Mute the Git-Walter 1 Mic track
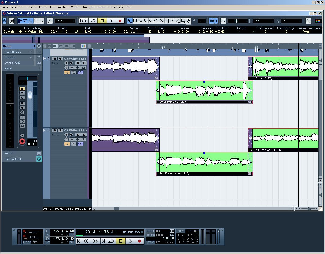The image size is (325, 254). tap(54, 59)
